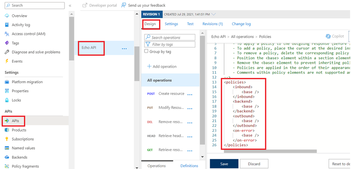The image size is (351, 169).
Task: Select the GET Retrieve resource operation
Action: click(x=171, y=150)
